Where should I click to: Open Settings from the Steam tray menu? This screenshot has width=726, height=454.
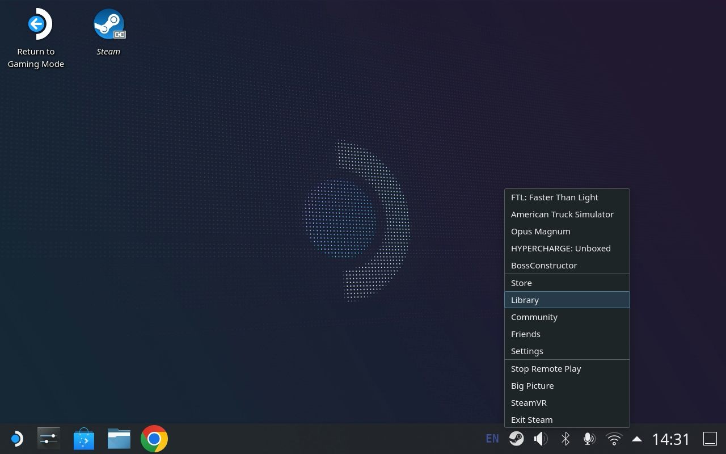[x=567, y=351]
